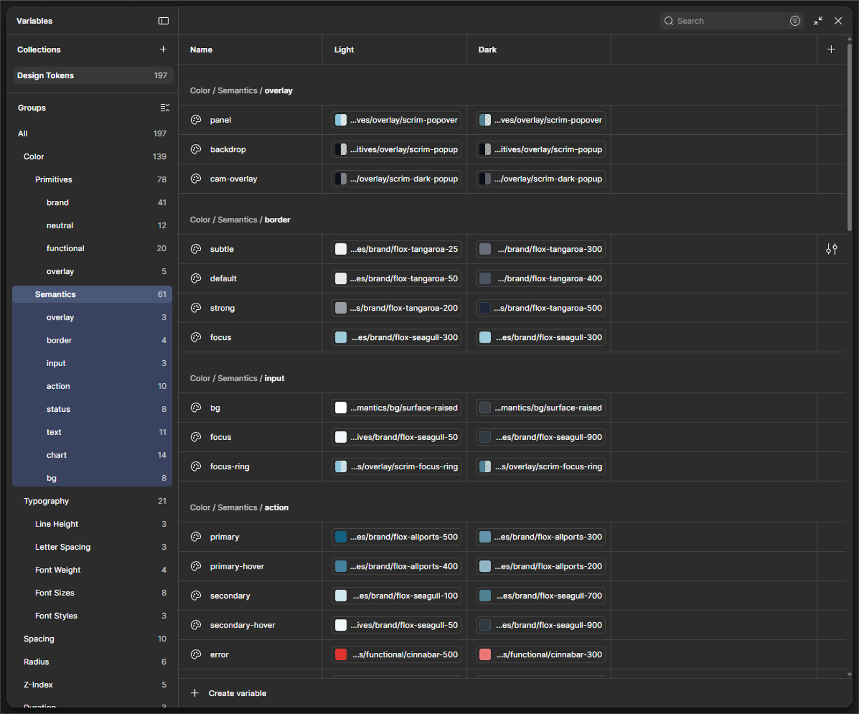The width and height of the screenshot is (859, 714).
Task: Select the All group
Action: coord(92,134)
